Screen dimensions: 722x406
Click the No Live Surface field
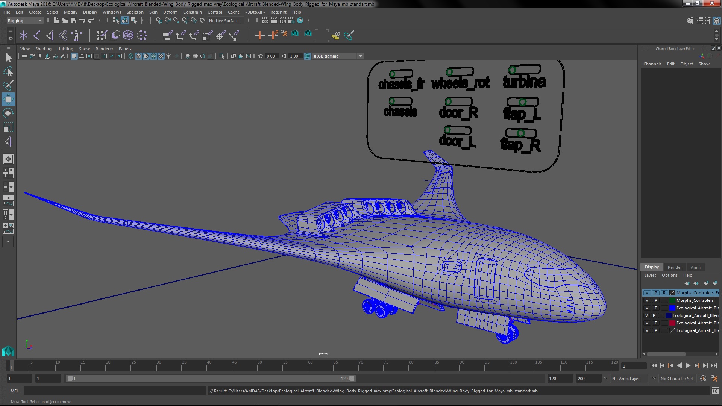(x=225, y=21)
